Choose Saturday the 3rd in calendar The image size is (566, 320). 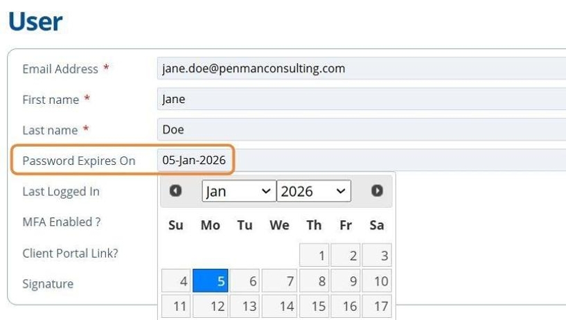tap(376, 255)
